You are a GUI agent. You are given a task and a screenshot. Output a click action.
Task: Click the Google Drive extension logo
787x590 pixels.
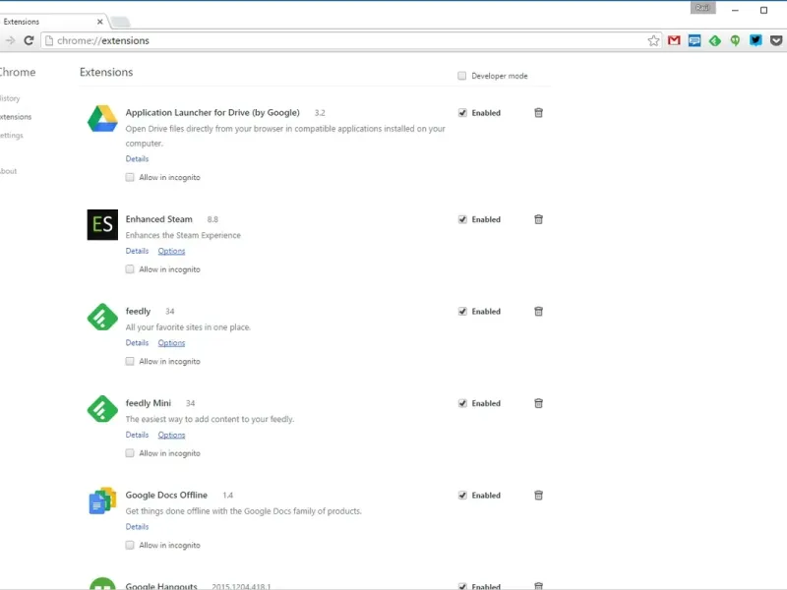102,118
